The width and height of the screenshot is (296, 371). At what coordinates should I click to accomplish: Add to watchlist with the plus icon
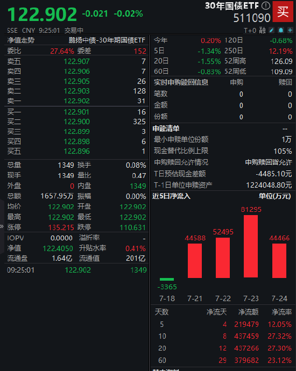290,30
